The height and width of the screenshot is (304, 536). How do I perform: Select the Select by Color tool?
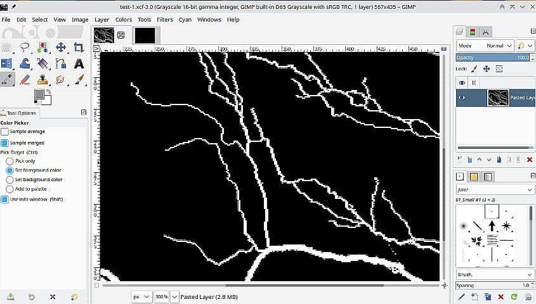pyautogui.click(x=42, y=47)
